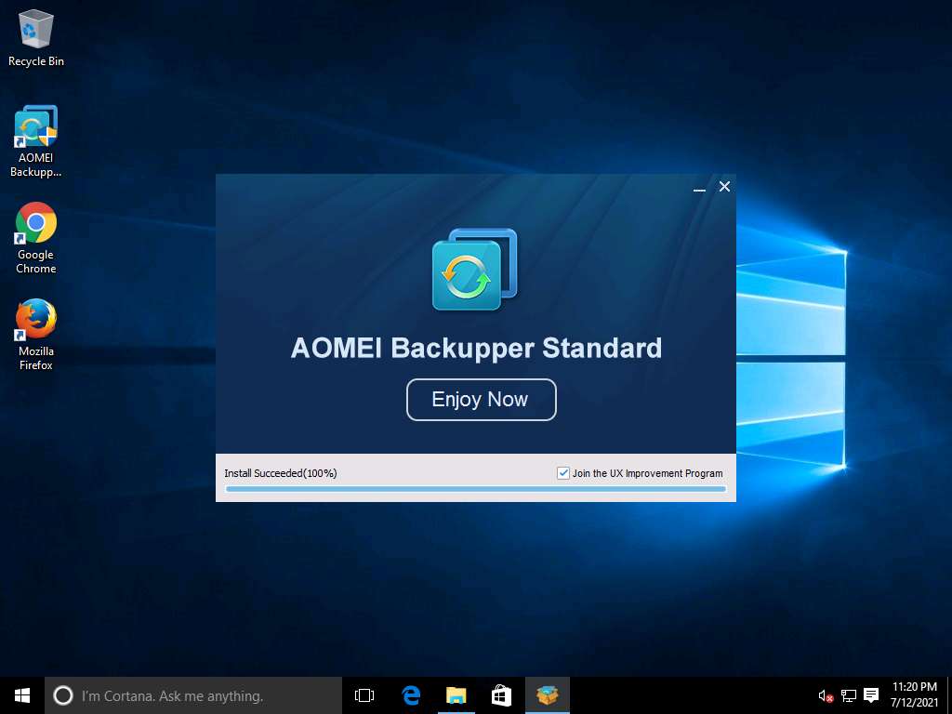The height and width of the screenshot is (714, 952).
Task: Click the Install Succeeded(100%) status text
Action: pos(281,473)
